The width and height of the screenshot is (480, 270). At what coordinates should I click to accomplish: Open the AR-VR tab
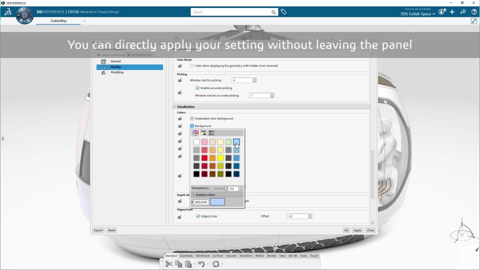click(292, 255)
